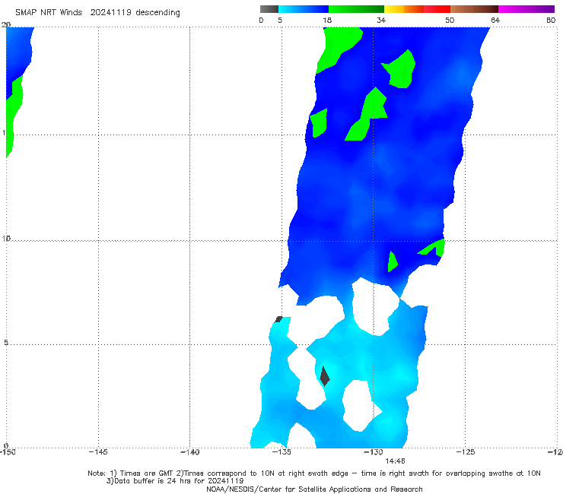Image resolution: width=563 pixels, height=494 pixels.
Task: Click the light blue segment of the color bar
Action: pos(304,9)
